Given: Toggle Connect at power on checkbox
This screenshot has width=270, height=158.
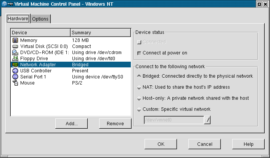Looking at the screenshot, I should [x=139, y=53].
